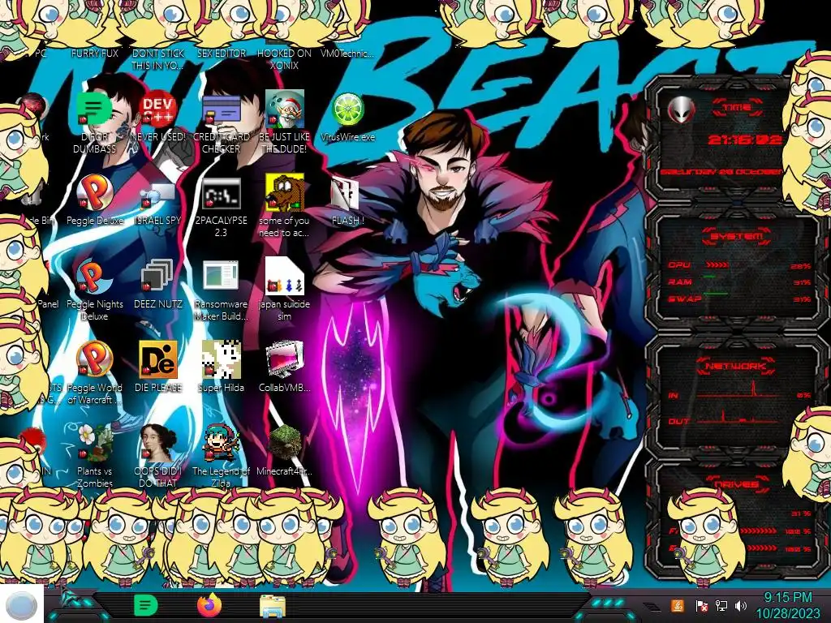
Task: Click the Firefox icon on the taskbar
Action: 209,605
